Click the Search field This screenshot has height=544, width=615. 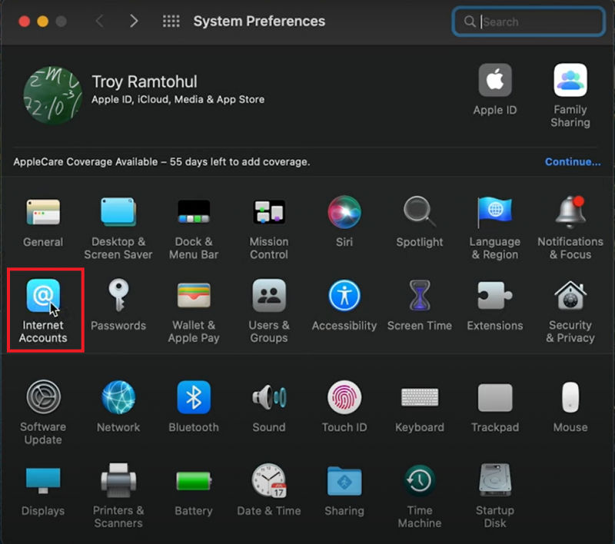pyautogui.click(x=528, y=22)
